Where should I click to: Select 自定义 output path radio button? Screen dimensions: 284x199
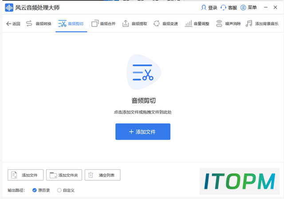[x=59, y=190]
